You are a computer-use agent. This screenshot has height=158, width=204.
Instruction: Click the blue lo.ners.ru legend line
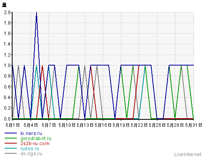point(11,133)
